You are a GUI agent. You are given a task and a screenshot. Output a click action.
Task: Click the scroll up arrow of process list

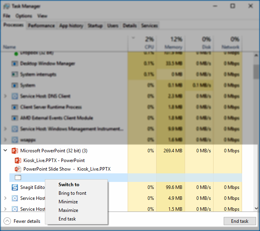coord(256,55)
